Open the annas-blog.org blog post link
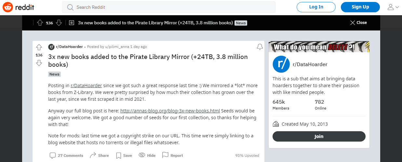 pos(170,111)
